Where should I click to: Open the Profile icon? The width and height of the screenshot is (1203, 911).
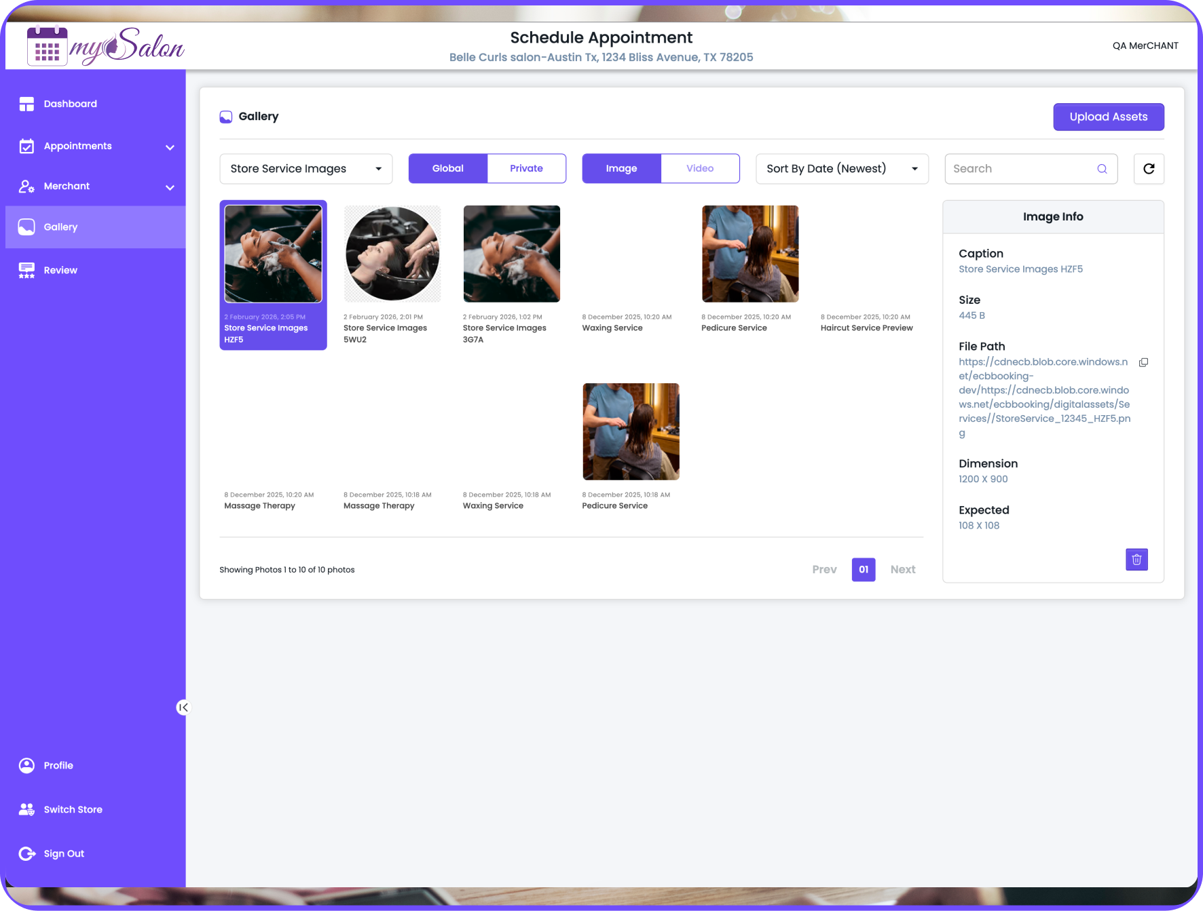coord(26,765)
